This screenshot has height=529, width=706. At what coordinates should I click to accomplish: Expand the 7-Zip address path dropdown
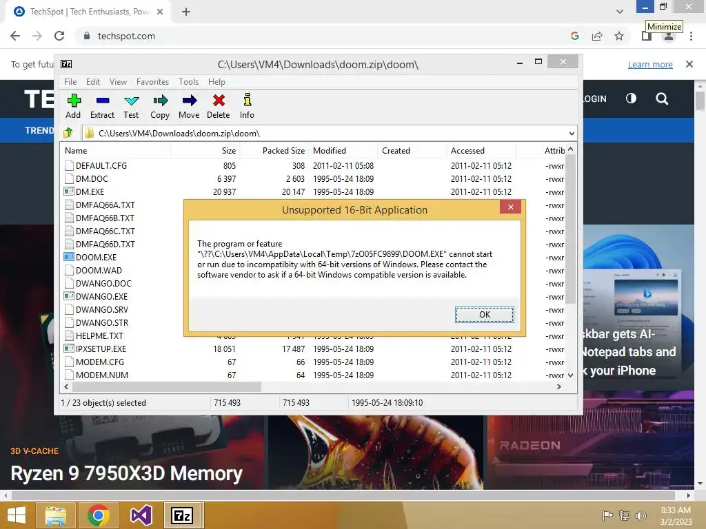(x=572, y=133)
